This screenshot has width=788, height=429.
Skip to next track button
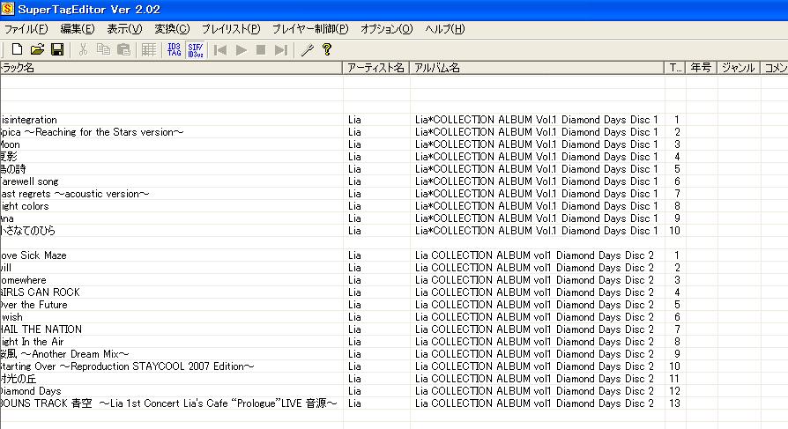click(x=281, y=49)
